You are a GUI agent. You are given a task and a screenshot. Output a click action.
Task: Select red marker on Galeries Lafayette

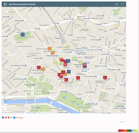point(85,65)
